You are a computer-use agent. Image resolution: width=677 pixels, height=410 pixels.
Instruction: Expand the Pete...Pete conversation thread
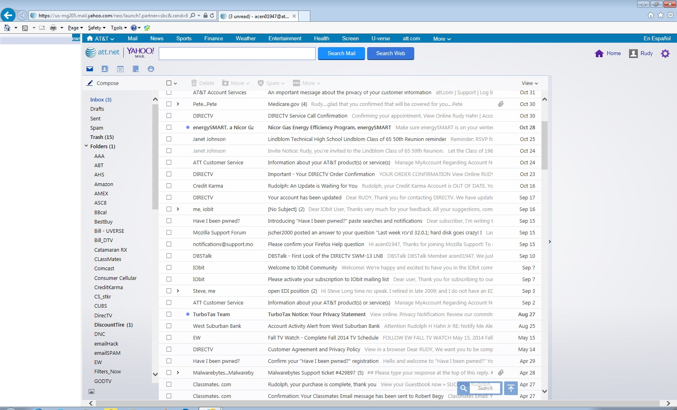click(178, 104)
